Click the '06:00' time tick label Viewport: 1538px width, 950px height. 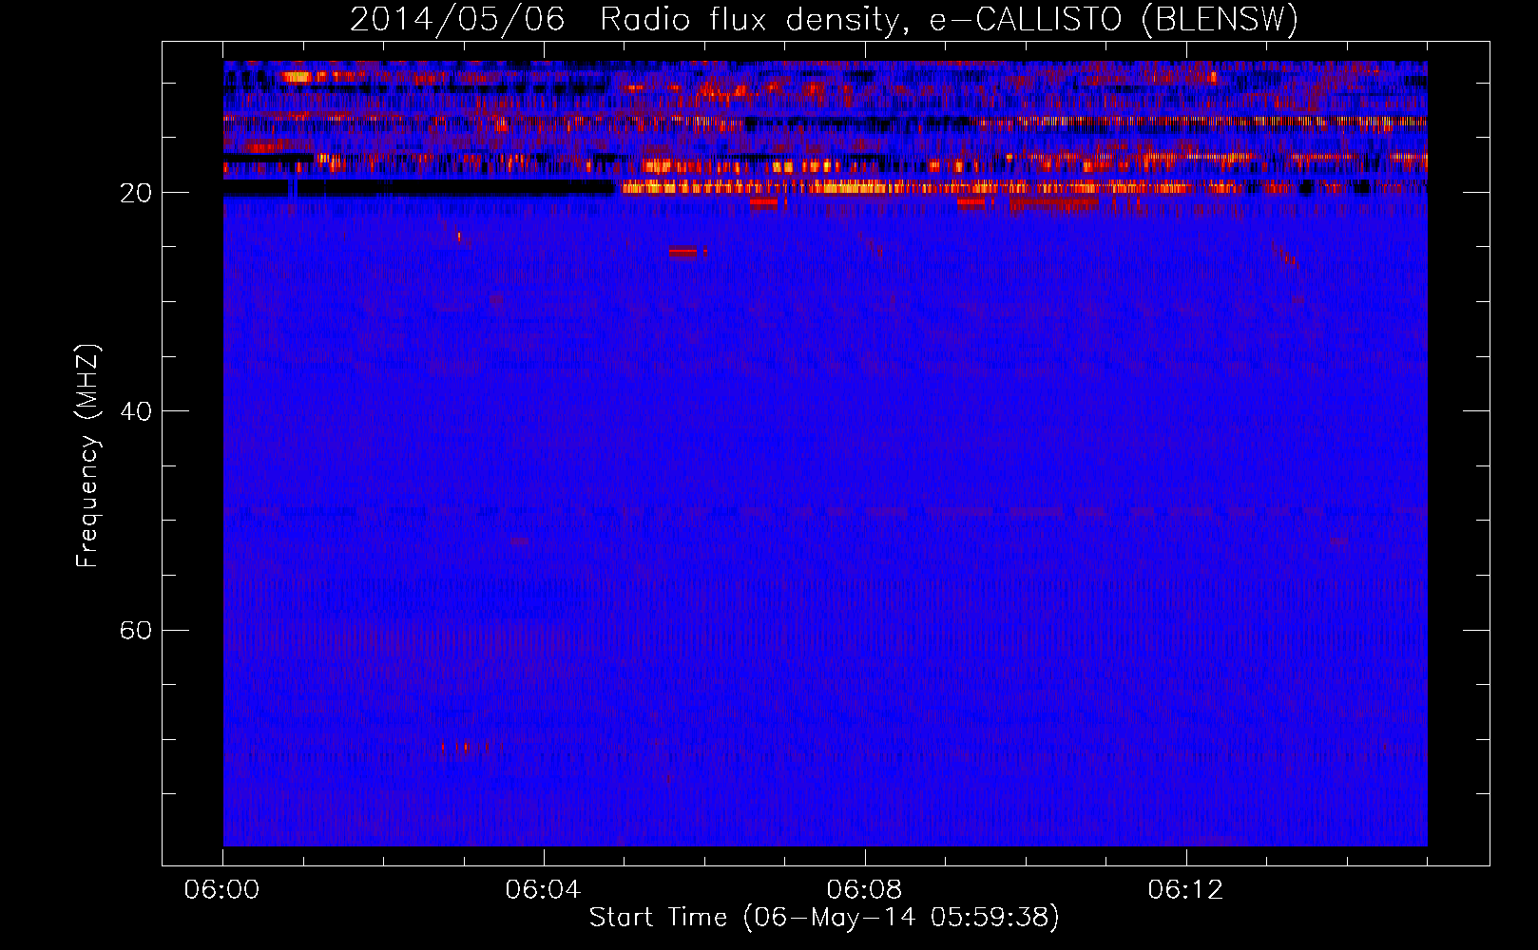(222, 890)
